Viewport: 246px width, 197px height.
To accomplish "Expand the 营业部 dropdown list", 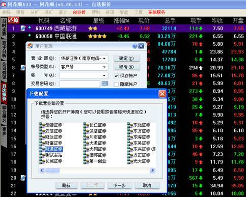I will click(104, 59).
